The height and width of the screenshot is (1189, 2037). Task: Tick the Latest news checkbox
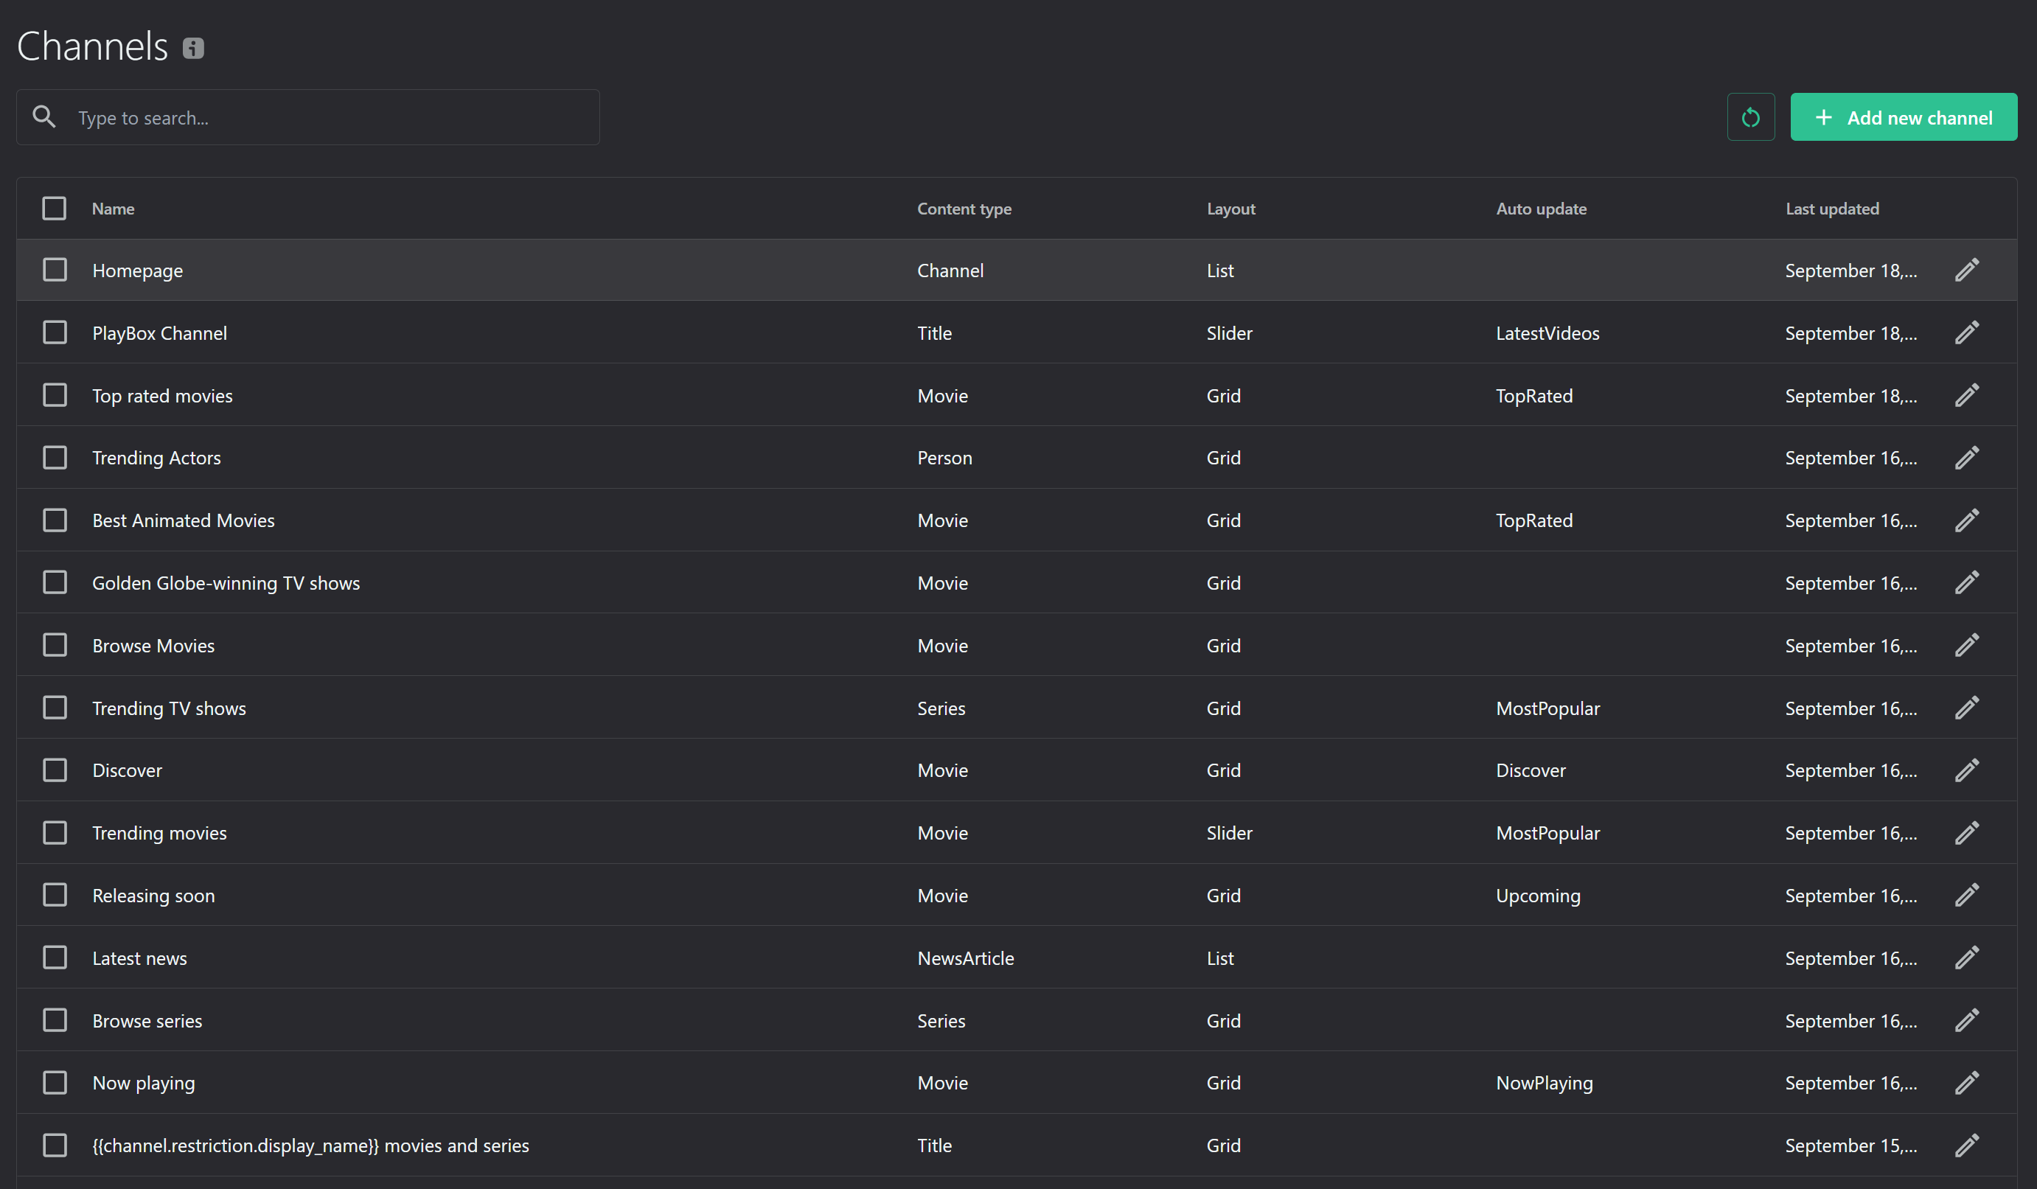coord(54,958)
